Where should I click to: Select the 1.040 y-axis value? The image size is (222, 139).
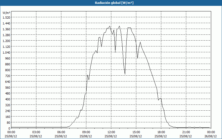[x=6, y=52]
